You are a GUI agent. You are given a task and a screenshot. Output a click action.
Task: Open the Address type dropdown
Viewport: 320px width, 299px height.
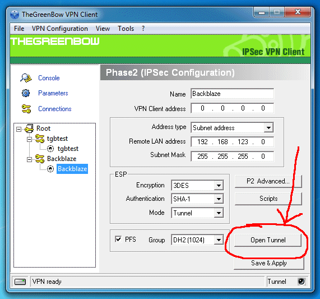pos(268,128)
